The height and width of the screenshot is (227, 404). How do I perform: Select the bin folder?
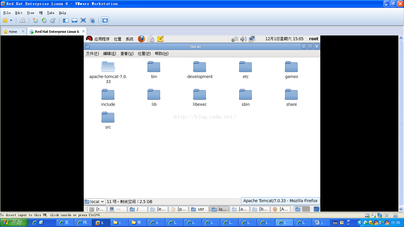[154, 70]
